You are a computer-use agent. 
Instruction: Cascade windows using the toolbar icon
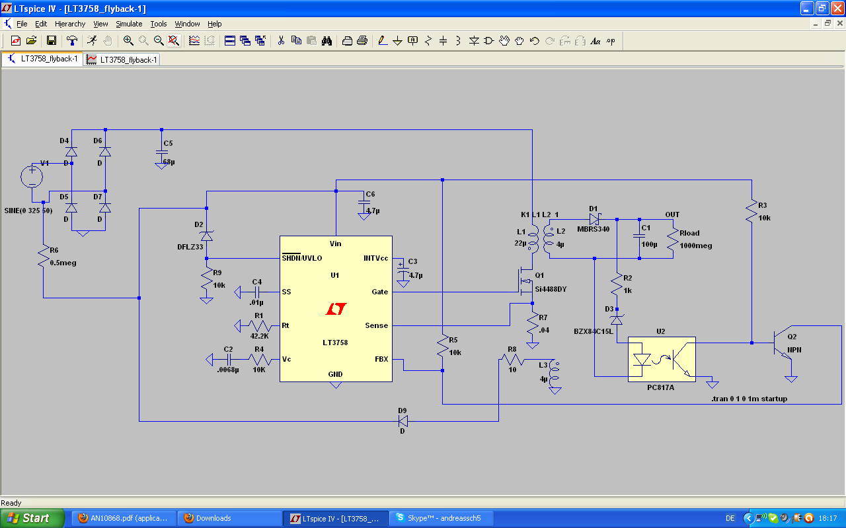click(245, 40)
